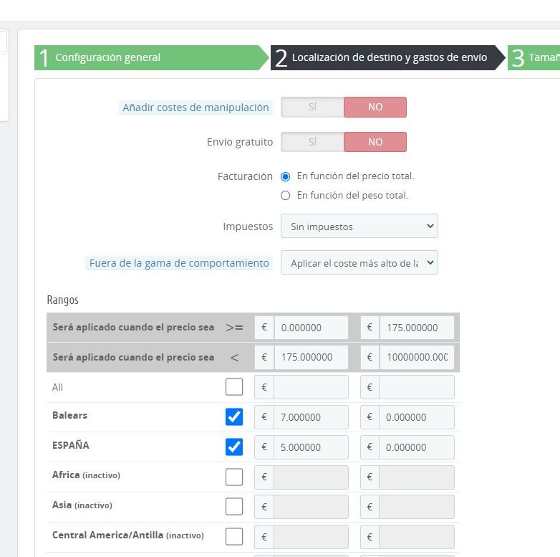This screenshot has width=560, height=557.
Task: Tick the Asia zone checkbox
Action: pyautogui.click(x=234, y=507)
